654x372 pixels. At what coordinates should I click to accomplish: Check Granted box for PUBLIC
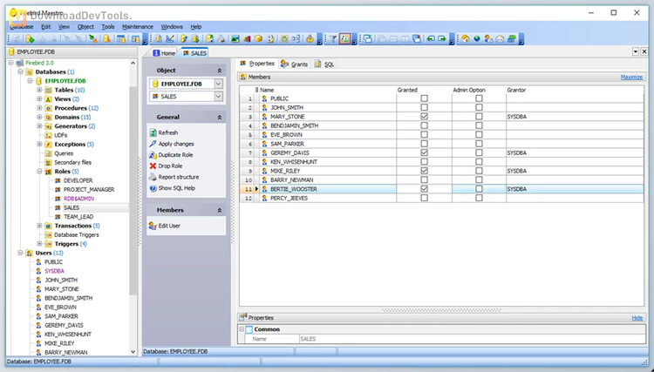[424, 98]
